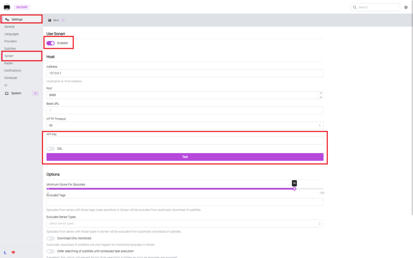
Task: Switch to Radarr settings
Action: [x=9, y=63]
